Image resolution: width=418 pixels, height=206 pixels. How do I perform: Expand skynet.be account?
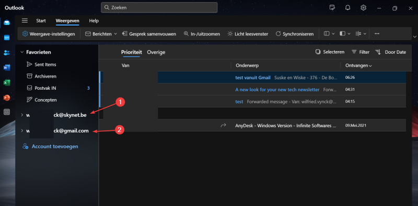point(22,115)
